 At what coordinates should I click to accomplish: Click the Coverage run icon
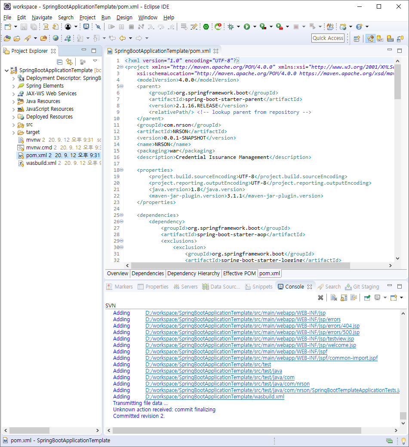(263, 27)
